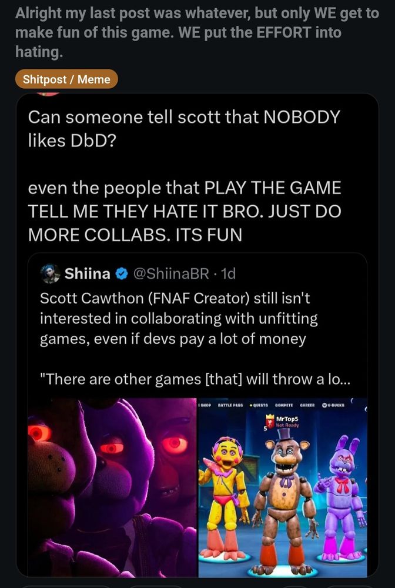Open Shiina's profile avatar
Image resolution: width=395 pixels, height=588 pixels.
click(50, 274)
